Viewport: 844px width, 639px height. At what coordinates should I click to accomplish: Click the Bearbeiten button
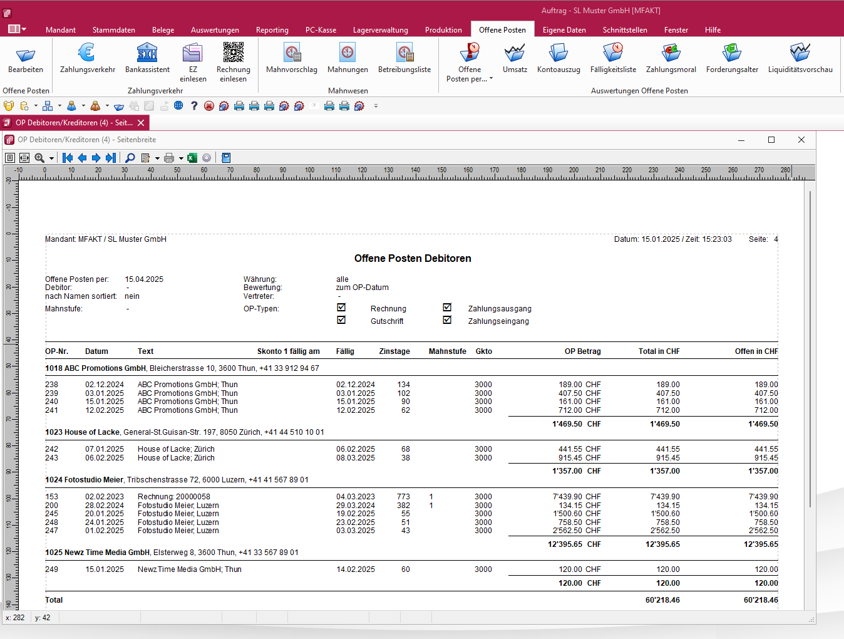pos(25,60)
